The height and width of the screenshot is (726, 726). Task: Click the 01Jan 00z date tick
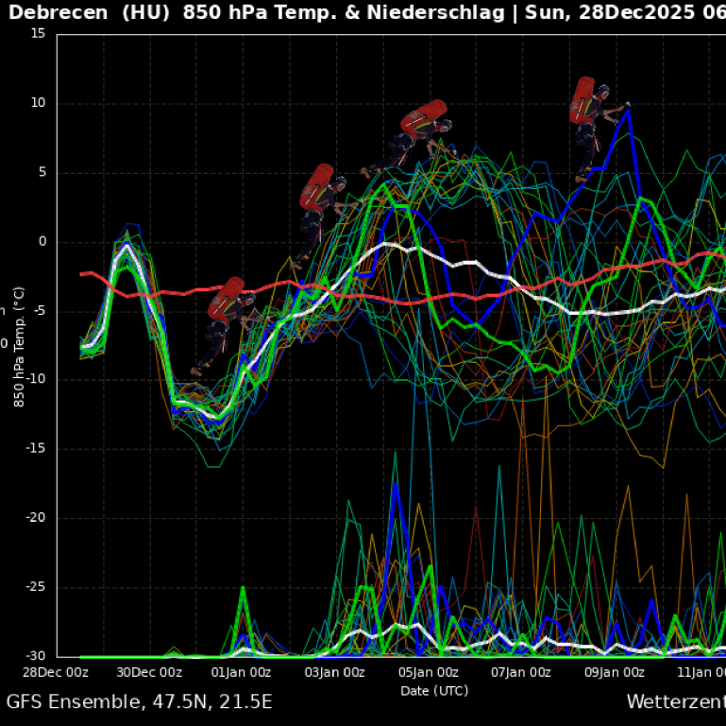(243, 672)
